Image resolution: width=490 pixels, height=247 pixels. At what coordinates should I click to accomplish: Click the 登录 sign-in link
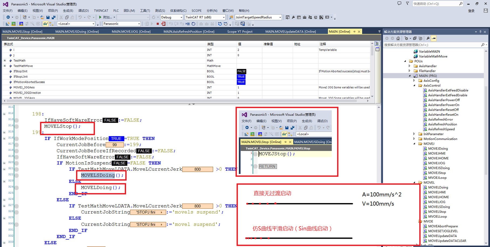pos(471,11)
